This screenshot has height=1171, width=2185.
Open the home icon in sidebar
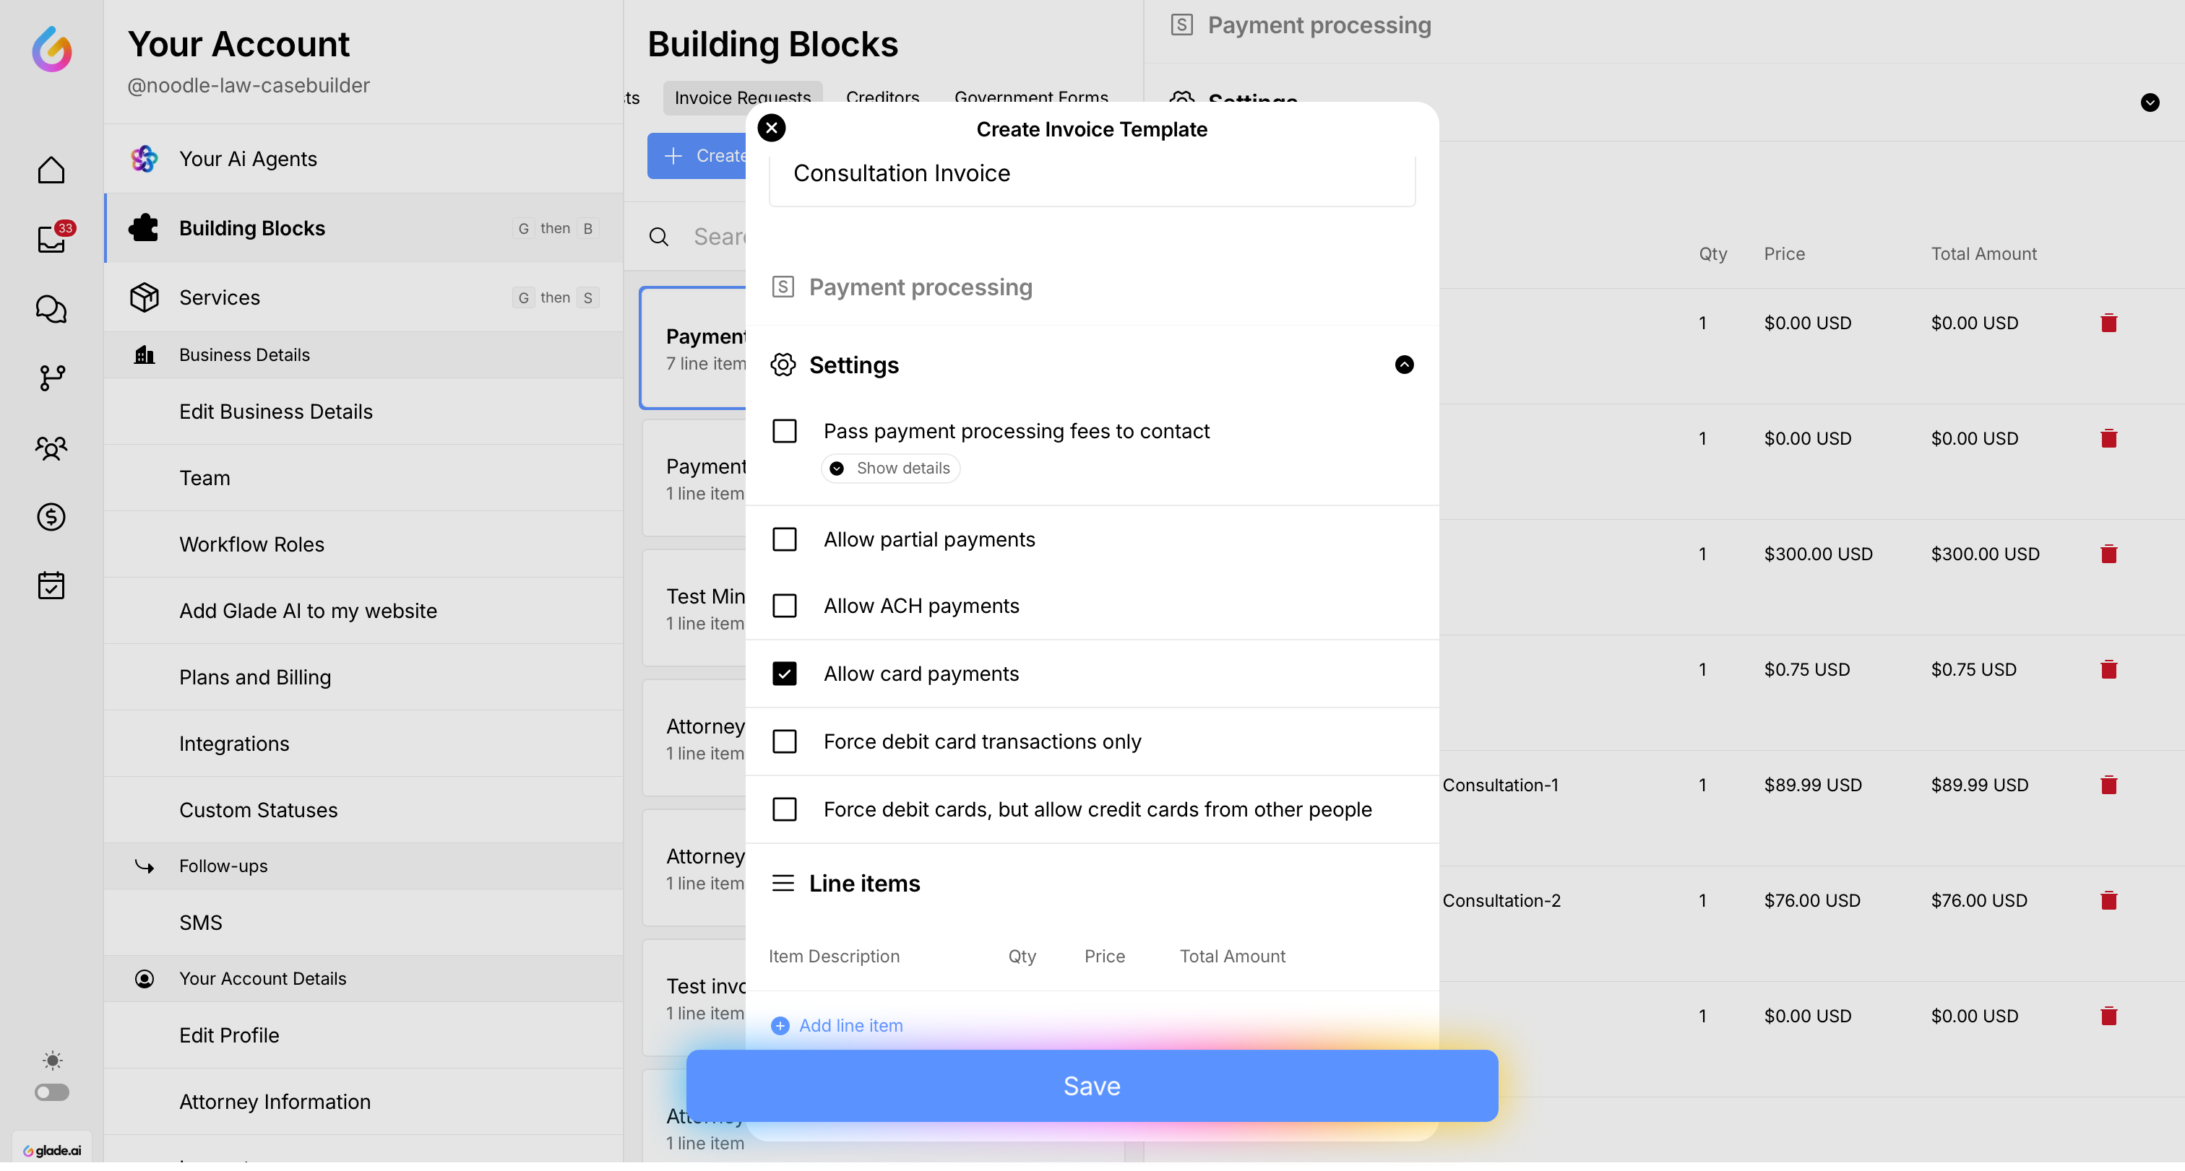click(x=51, y=170)
